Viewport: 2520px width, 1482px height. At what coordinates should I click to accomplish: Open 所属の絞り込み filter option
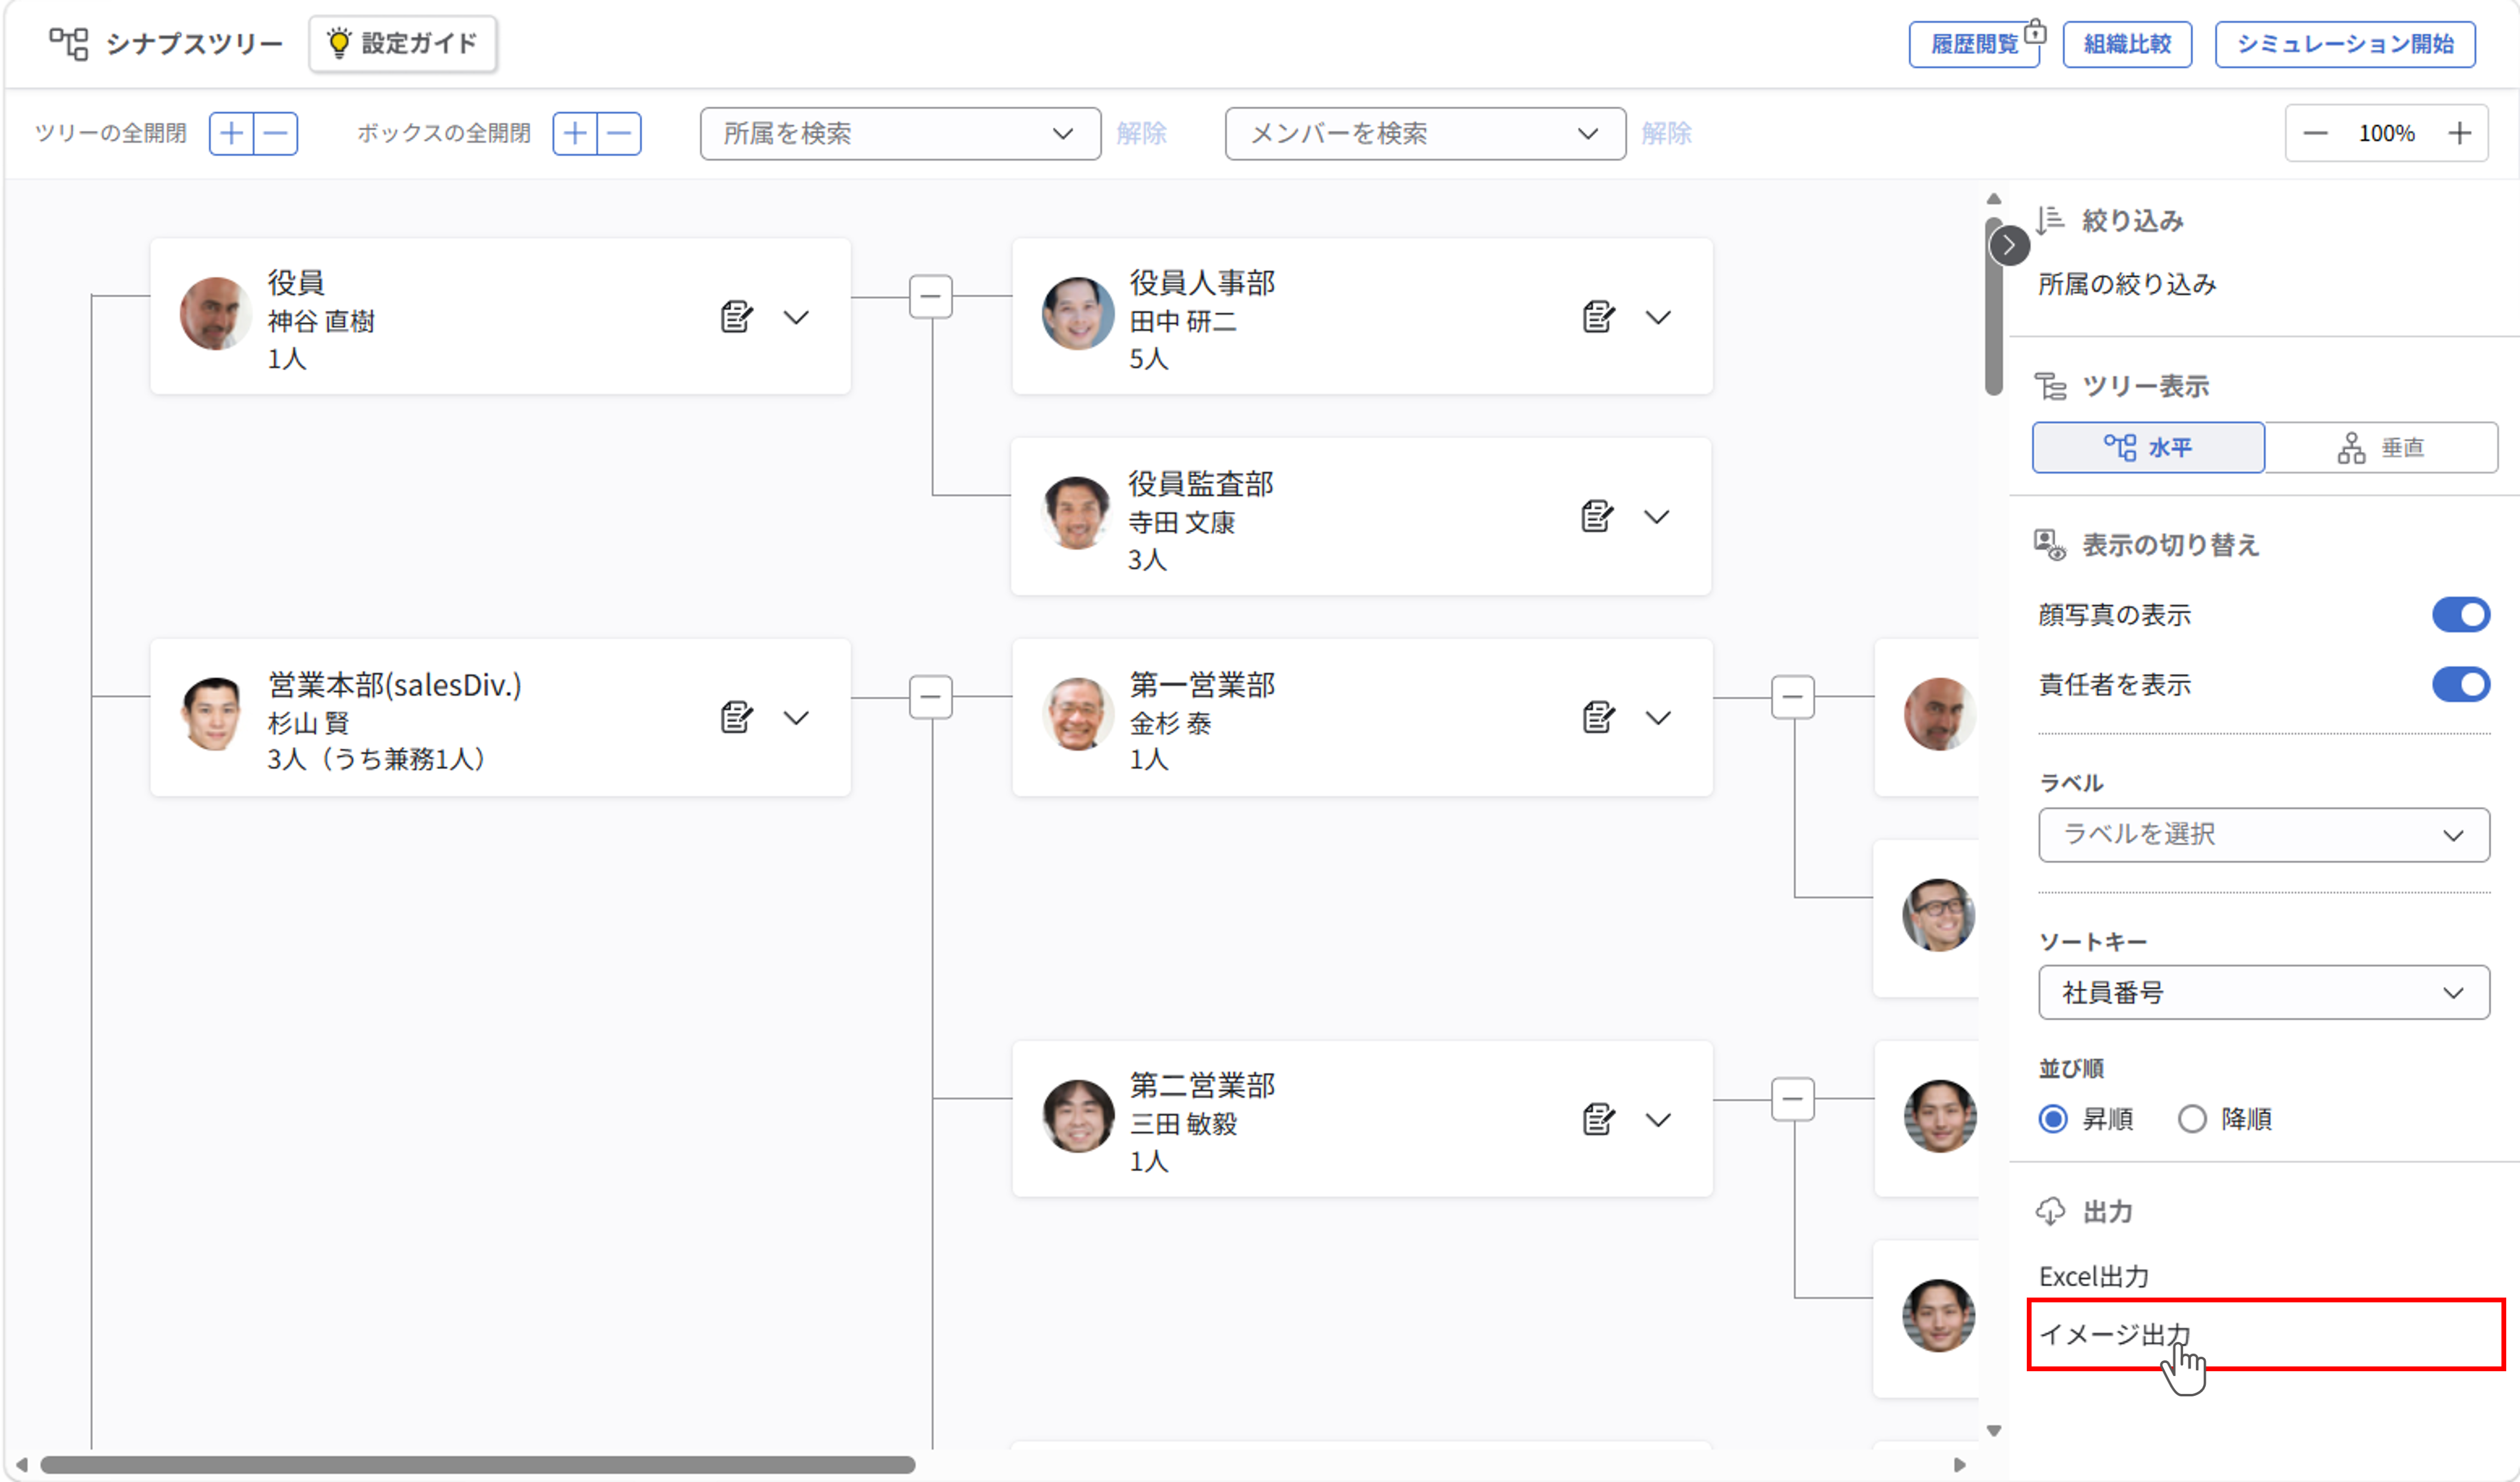[2127, 284]
